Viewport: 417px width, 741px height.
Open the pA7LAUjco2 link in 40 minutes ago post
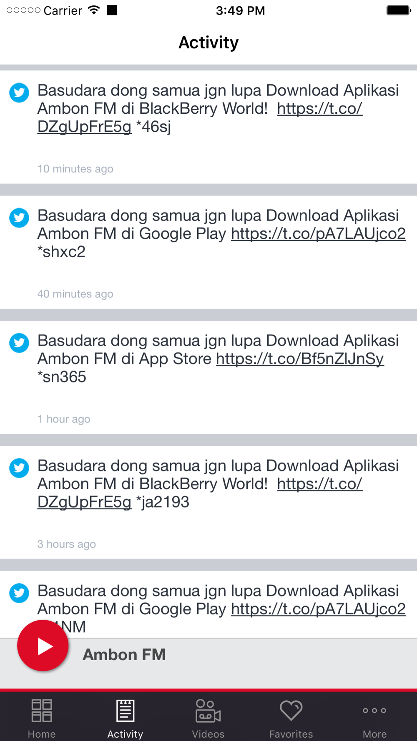(x=318, y=234)
